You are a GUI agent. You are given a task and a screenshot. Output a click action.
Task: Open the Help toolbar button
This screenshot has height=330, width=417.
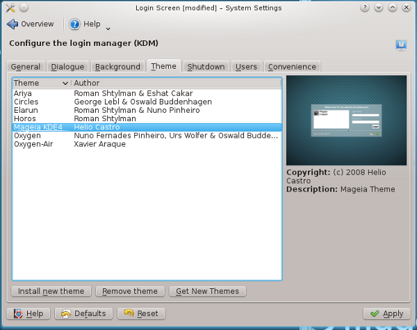(85, 24)
